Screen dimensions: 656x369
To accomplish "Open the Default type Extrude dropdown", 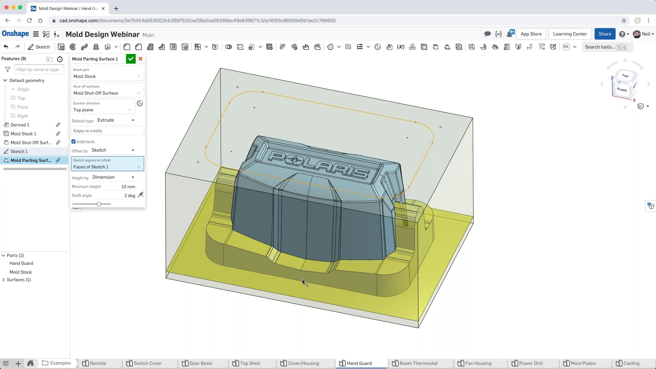I will 115,120.
